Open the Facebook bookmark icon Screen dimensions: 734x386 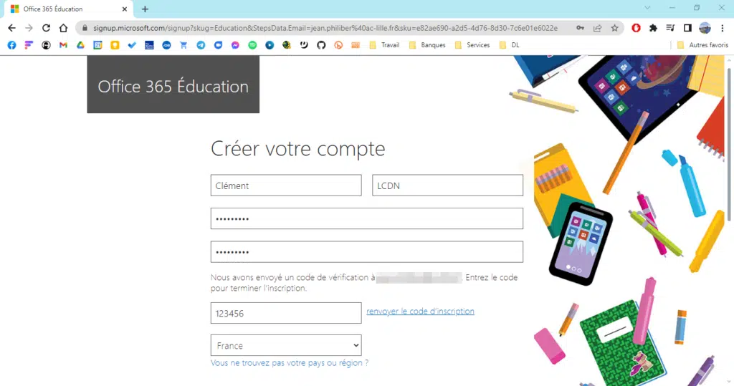coord(11,45)
